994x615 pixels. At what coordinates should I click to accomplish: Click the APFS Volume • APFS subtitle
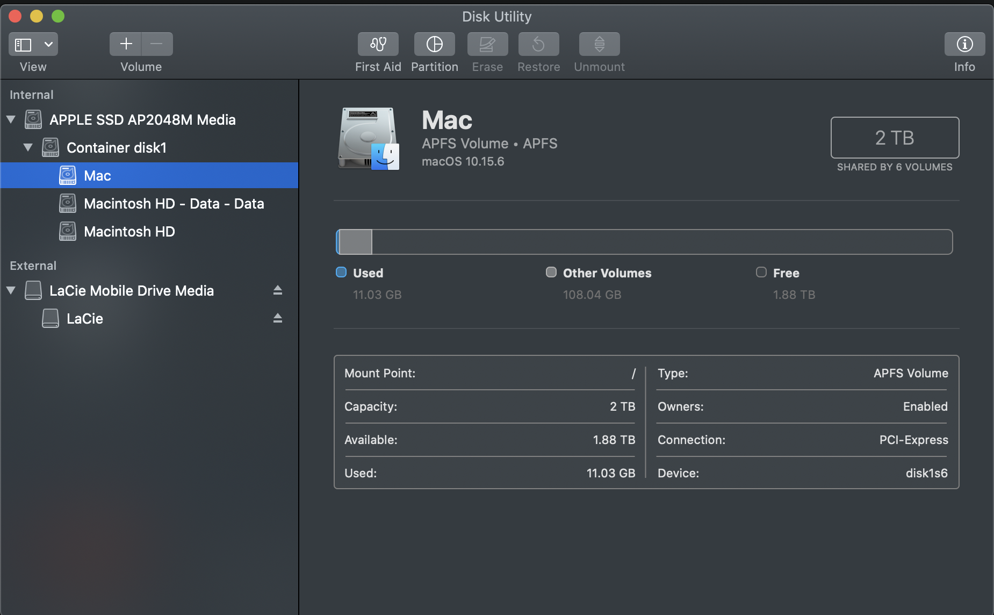click(x=489, y=144)
